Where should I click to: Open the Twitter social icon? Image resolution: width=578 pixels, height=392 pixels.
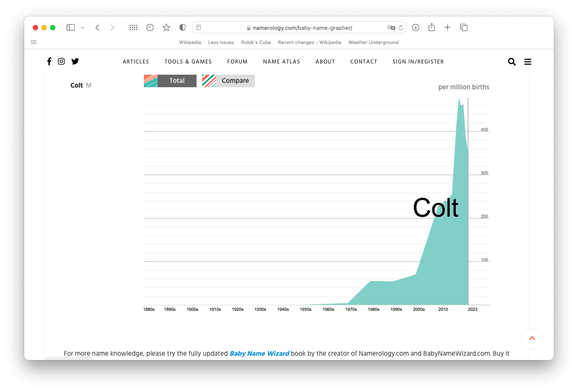click(x=75, y=61)
